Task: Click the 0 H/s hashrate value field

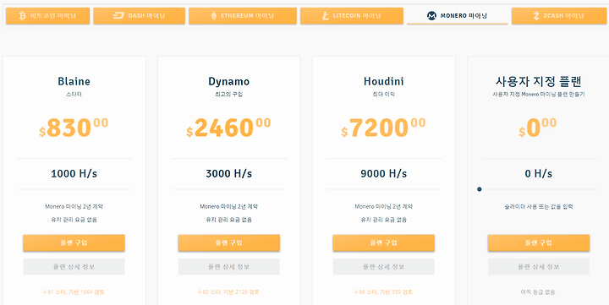Action: [x=538, y=173]
